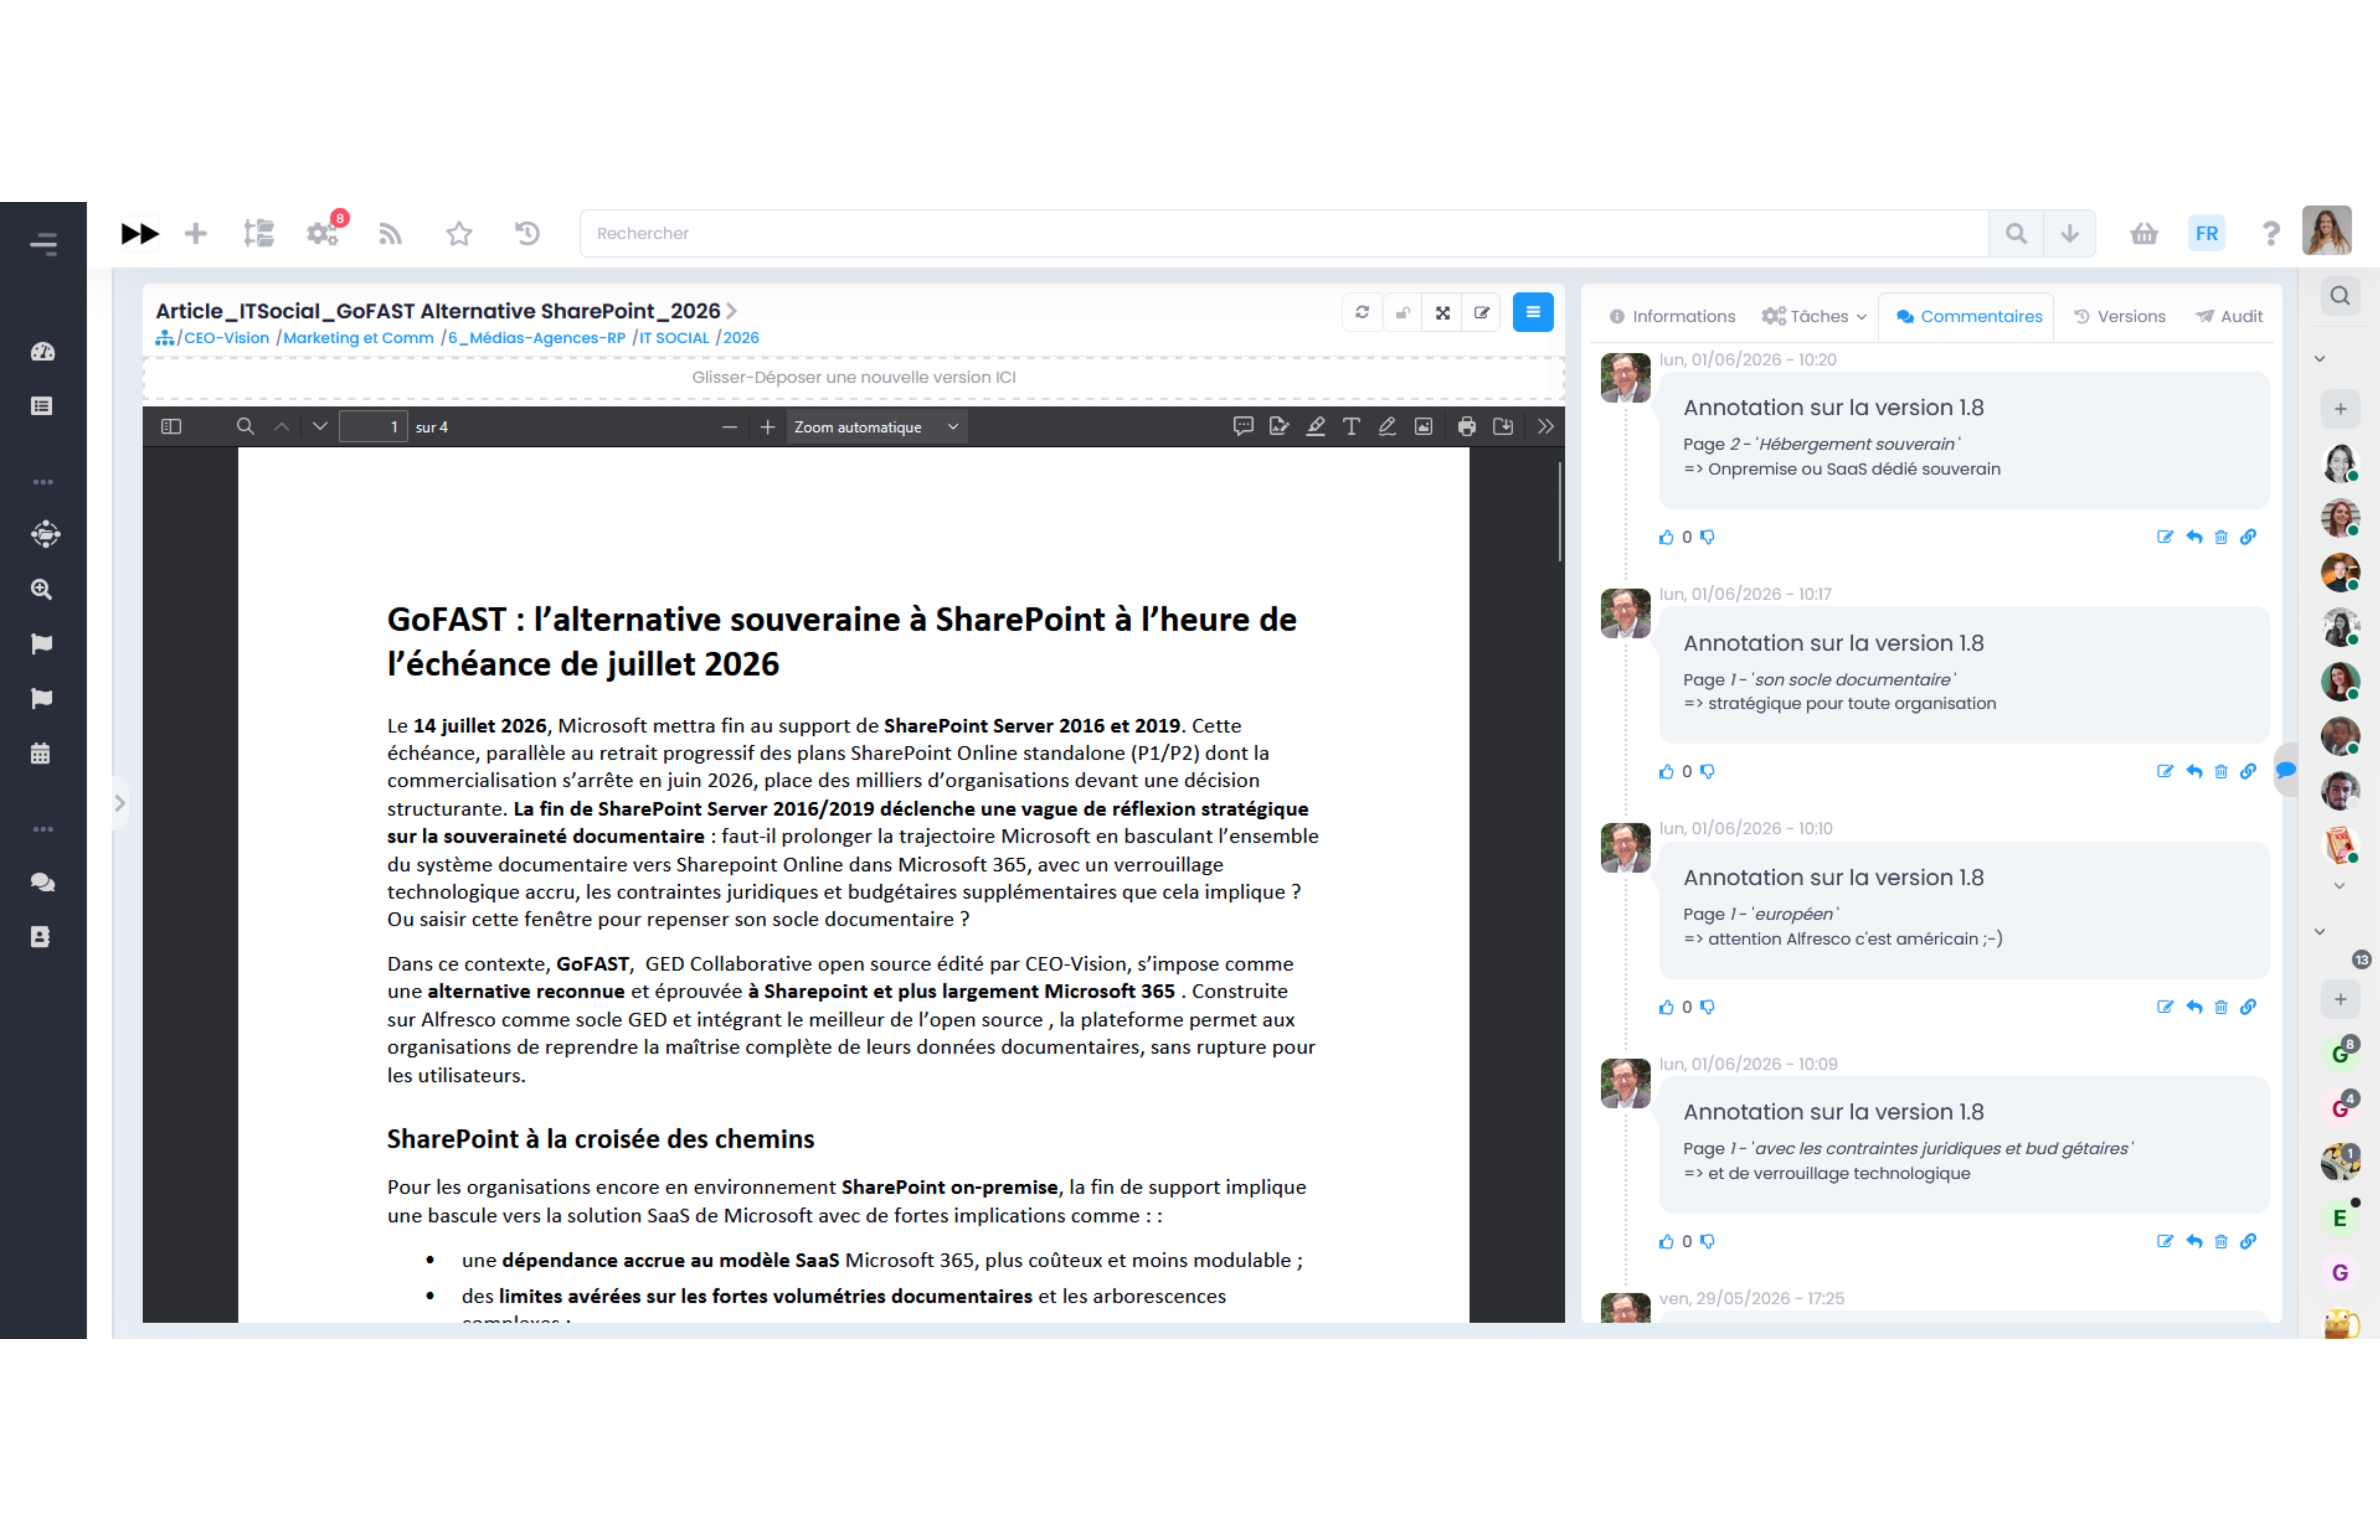This screenshot has height=1540, width=2380.
Task: Open the contacts address book in sidebar
Action: coord(40,937)
